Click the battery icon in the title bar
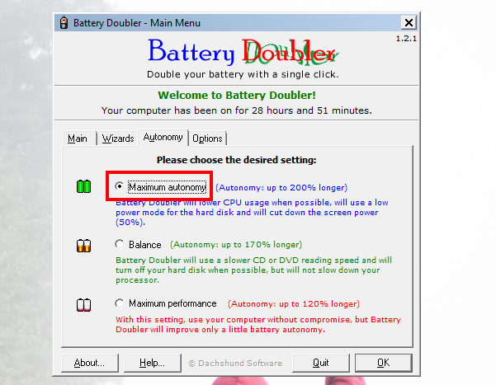The height and width of the screenshot is (385, 496). pos(64,23)
